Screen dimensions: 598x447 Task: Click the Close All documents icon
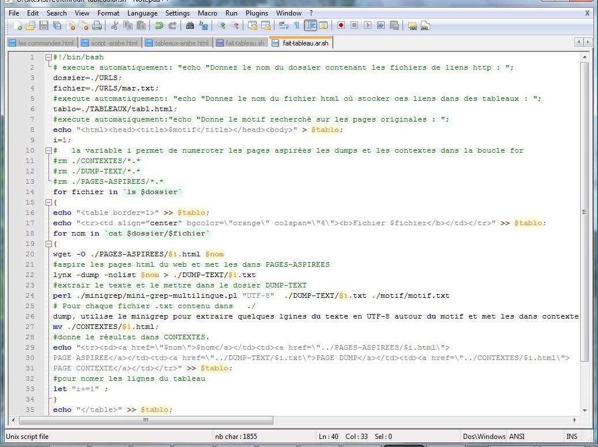[84, 26]
